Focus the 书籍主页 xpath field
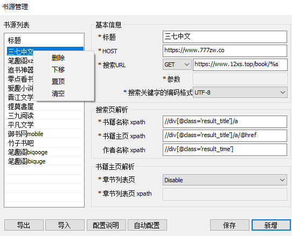This screenshot has width=292, height=236. pos(225,135)
